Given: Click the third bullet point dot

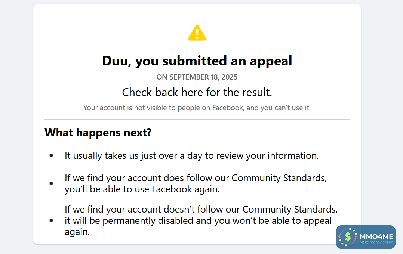Looking at the screenshot, I should tap(51, 220).
